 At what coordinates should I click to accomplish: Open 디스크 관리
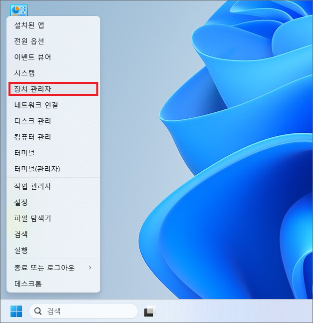click(53, 121)
